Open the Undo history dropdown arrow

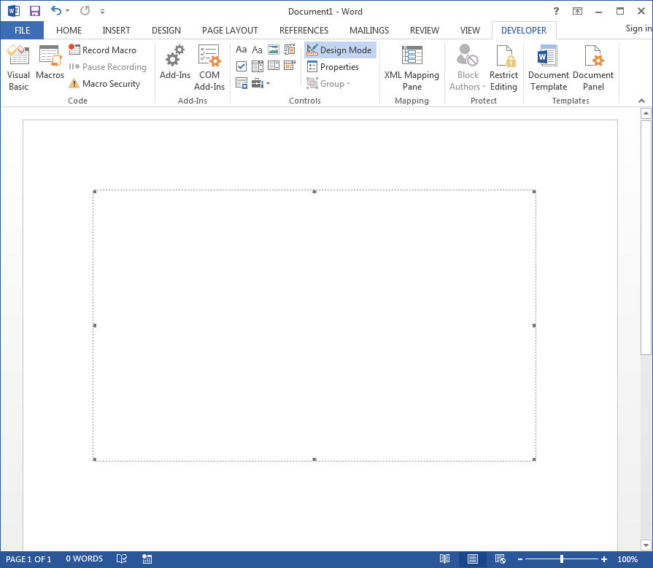coord(67,11)
